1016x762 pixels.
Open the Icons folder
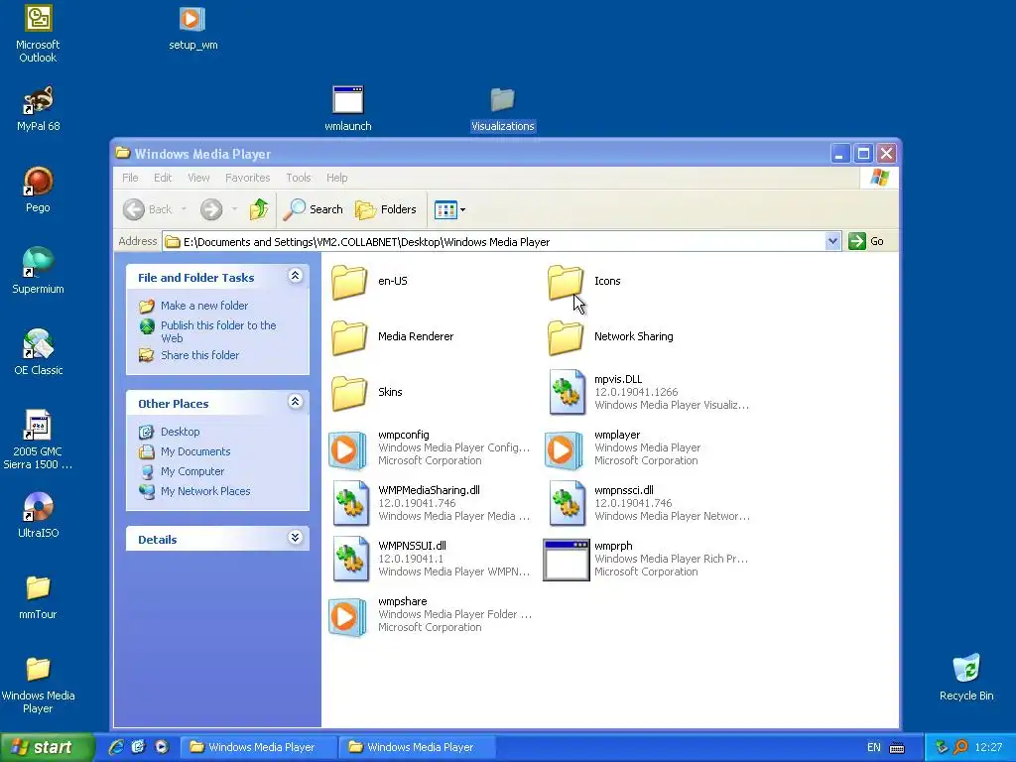(x=566, y=281)
